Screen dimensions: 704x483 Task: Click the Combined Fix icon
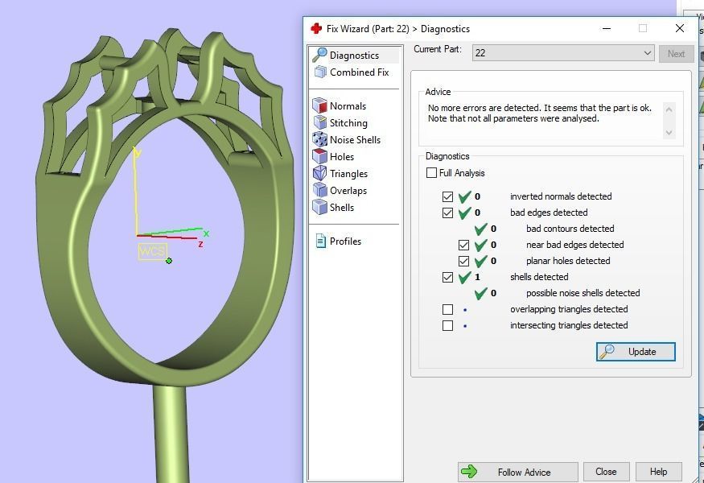pos(320,72)
